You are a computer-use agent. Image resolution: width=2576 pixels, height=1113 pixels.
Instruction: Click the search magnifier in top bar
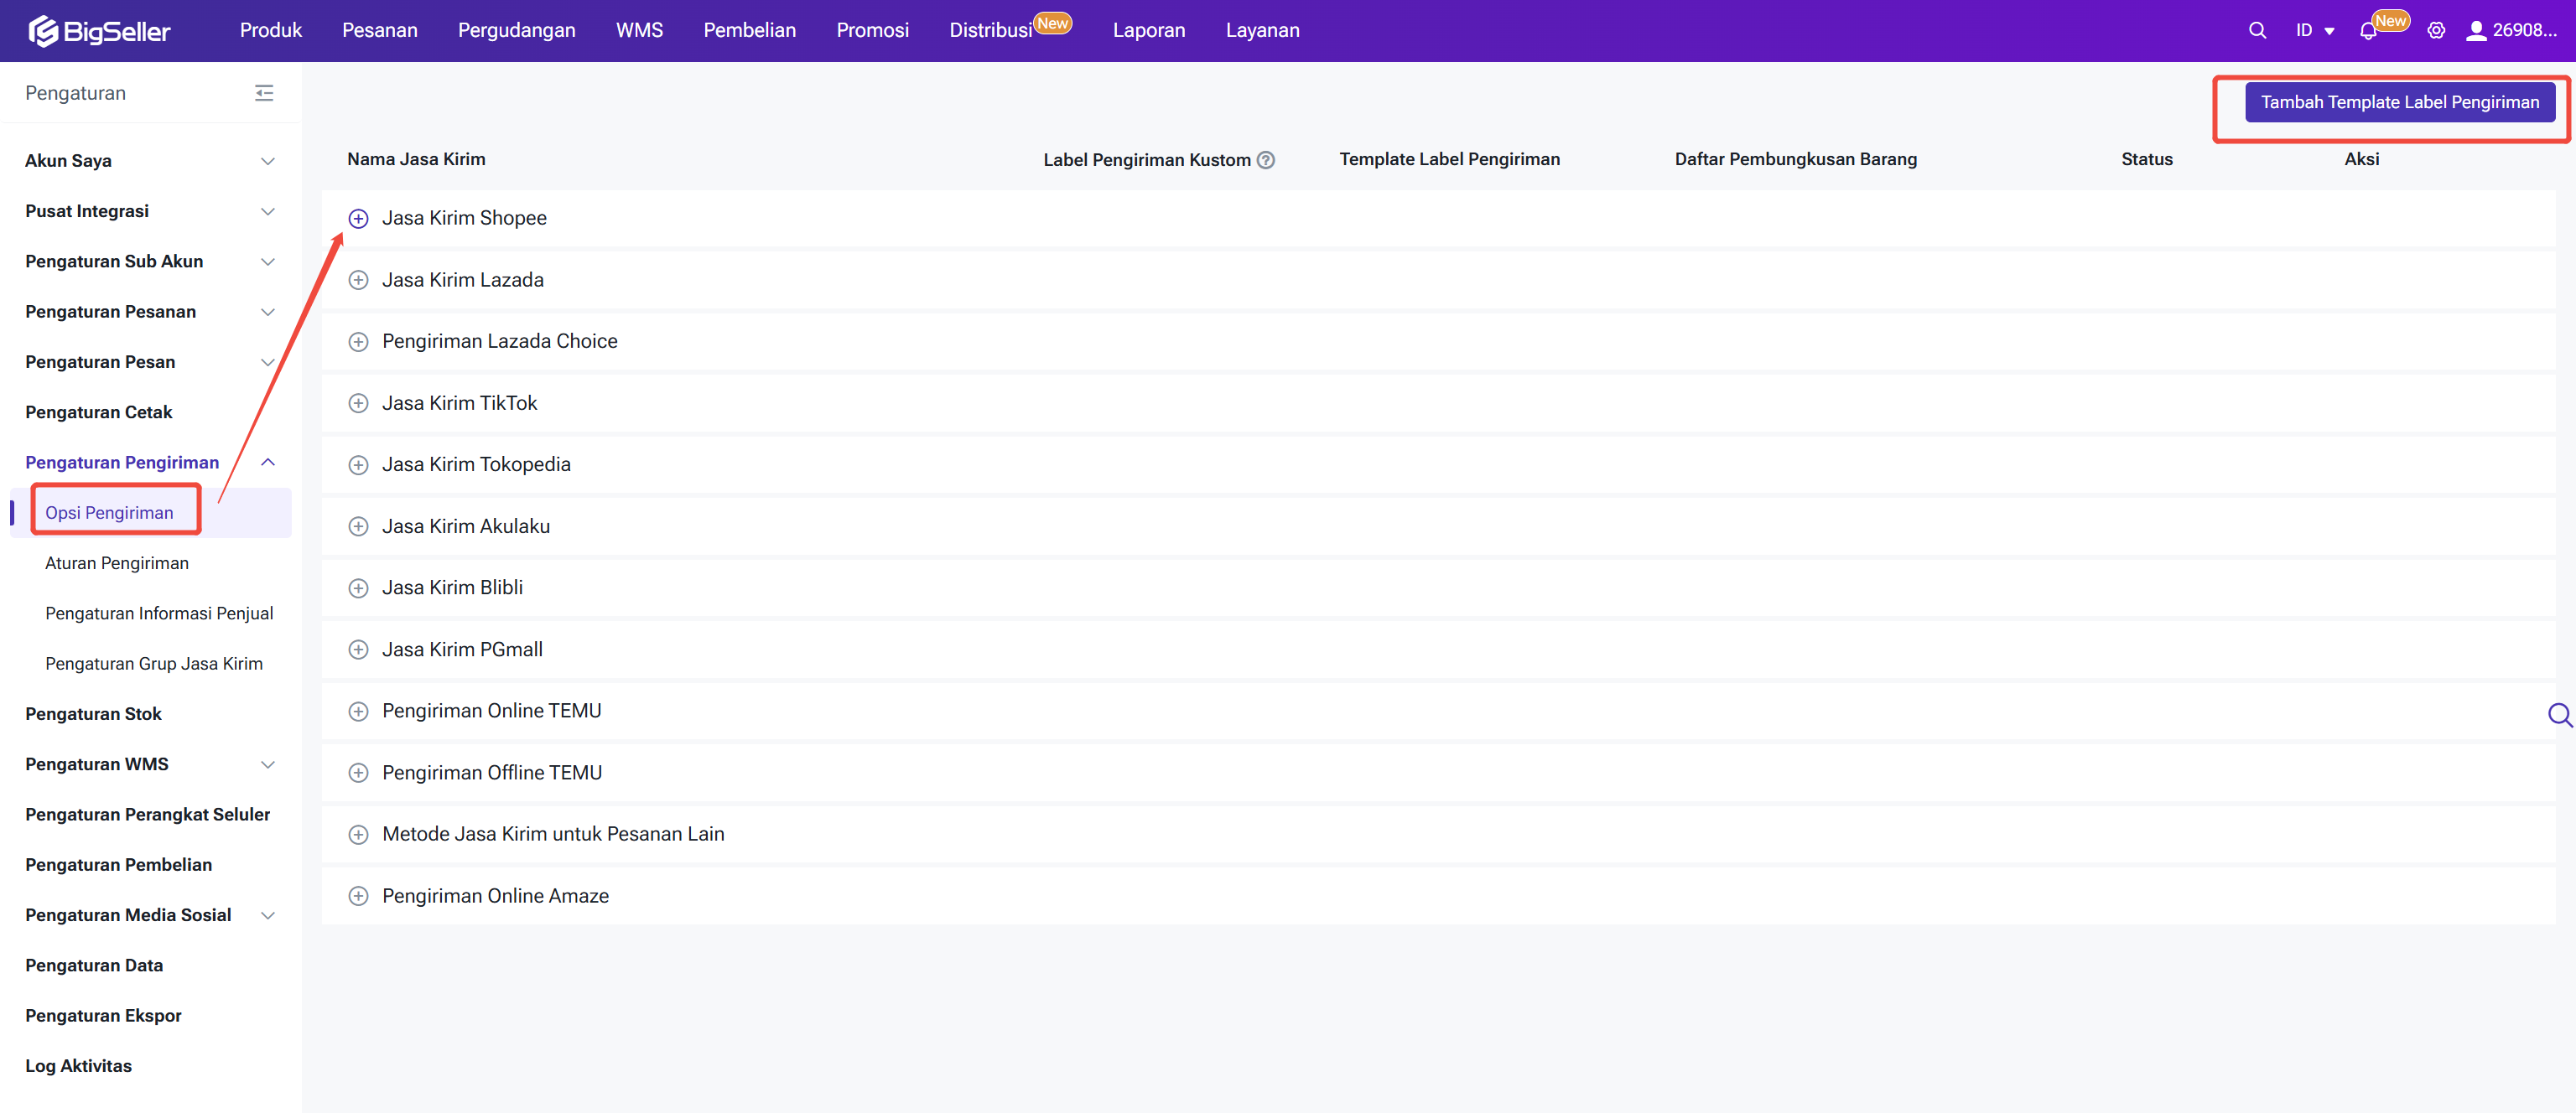click(x=2256, y=30)
